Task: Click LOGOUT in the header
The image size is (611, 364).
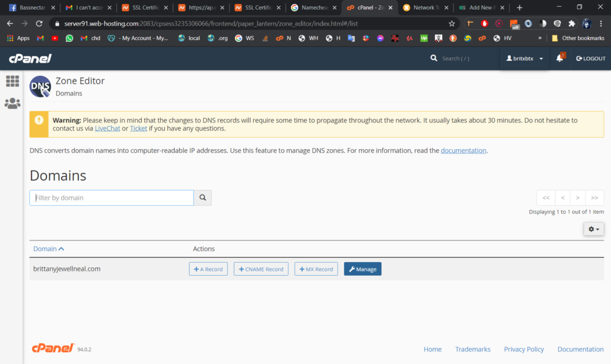Action: point(590,58)
